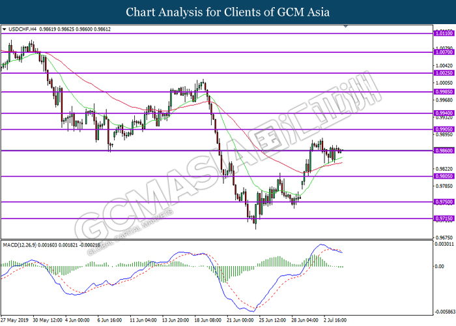Select the 0.97150 support level tag
Image resolution: width=456 pixels, height=326 pixels.
pyautogui.click(x=444, y=218)
